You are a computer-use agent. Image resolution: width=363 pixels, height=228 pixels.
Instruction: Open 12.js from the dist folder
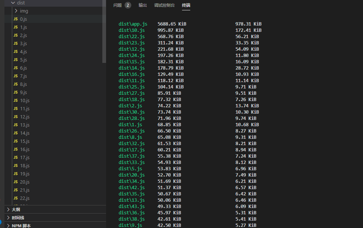click(25, 117)
